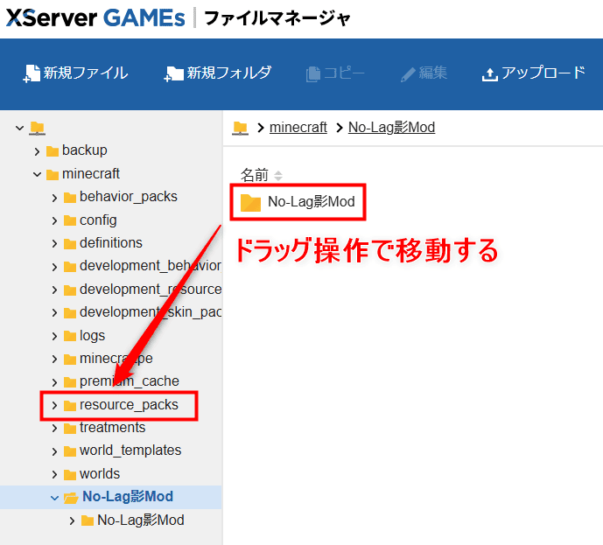The height and width of the screenshot is (545, 603).
Task: Select the No-Lag影Mod folder icon in file list
Action: click(x=251, y=203)
